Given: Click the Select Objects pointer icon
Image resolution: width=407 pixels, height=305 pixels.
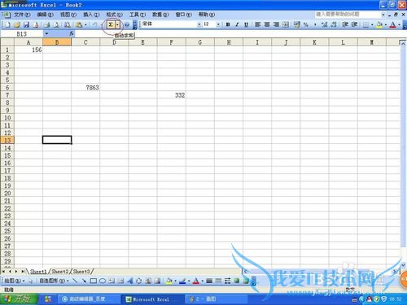Looking at the screenshot, I should [30, 281].
